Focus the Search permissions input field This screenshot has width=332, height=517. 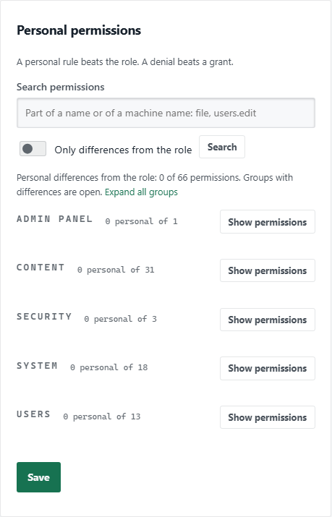[166, 113]
